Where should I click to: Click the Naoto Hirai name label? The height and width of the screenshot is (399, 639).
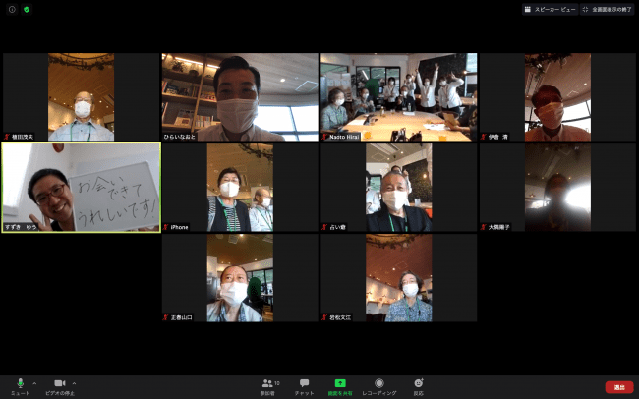pyautogui.click(x=344, y=137)
